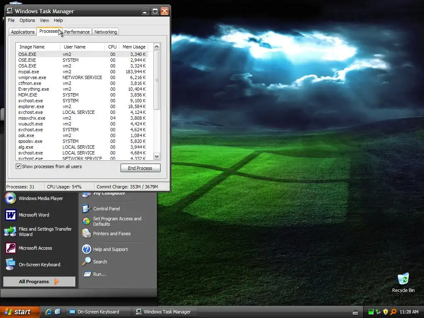Open Microsoft Word from Start menu

point(27,215)
